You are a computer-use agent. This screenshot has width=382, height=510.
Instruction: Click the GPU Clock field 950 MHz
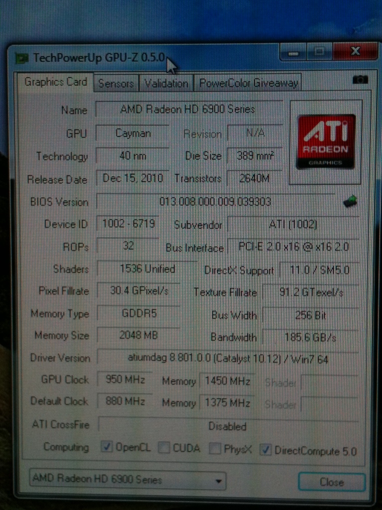click(x=125, y=380)
